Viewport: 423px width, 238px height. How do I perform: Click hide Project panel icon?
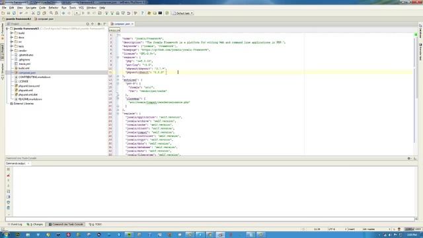pos(104,24)
